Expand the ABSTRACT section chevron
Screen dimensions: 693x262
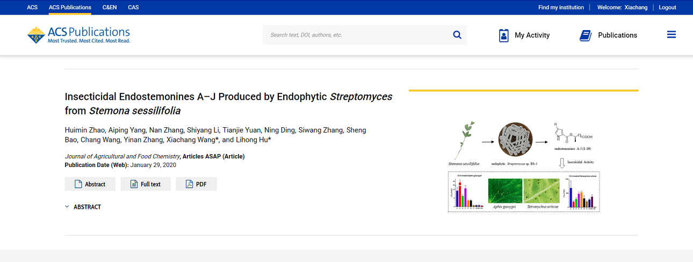pyautogui.click(x=67, y=207)
